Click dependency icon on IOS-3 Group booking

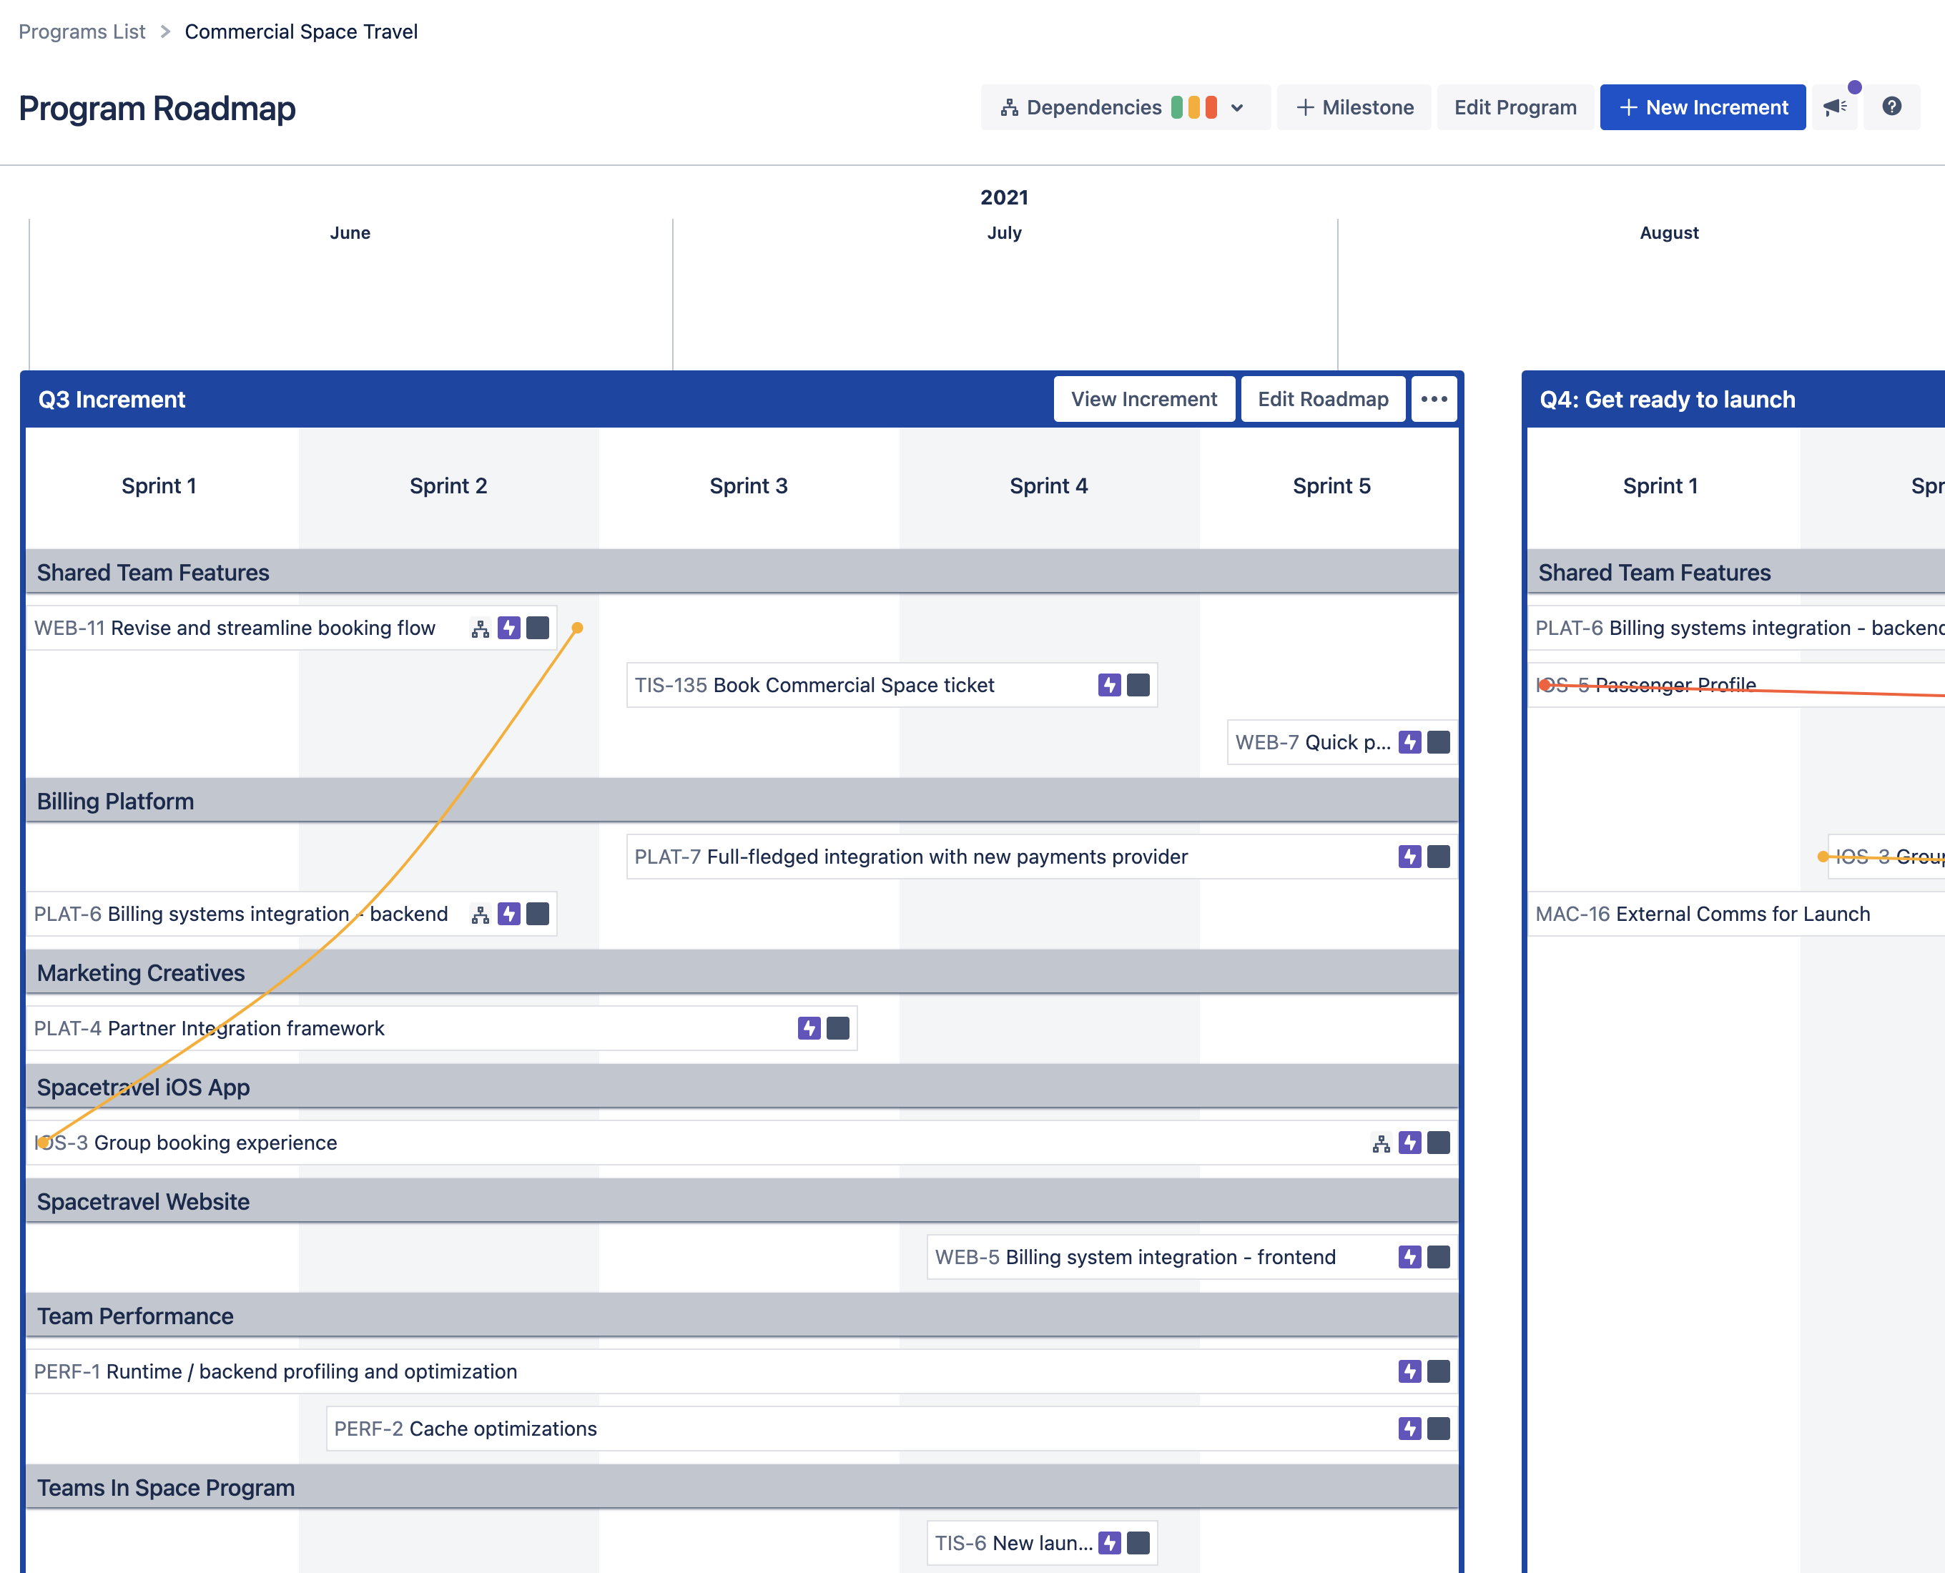click(1380, 1143)
